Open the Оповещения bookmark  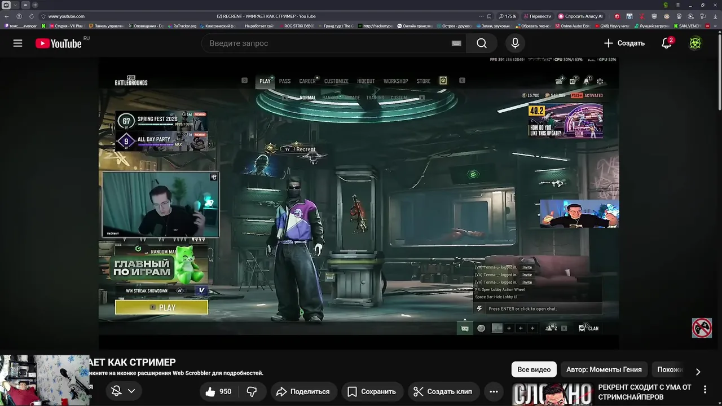coord(146,26)
